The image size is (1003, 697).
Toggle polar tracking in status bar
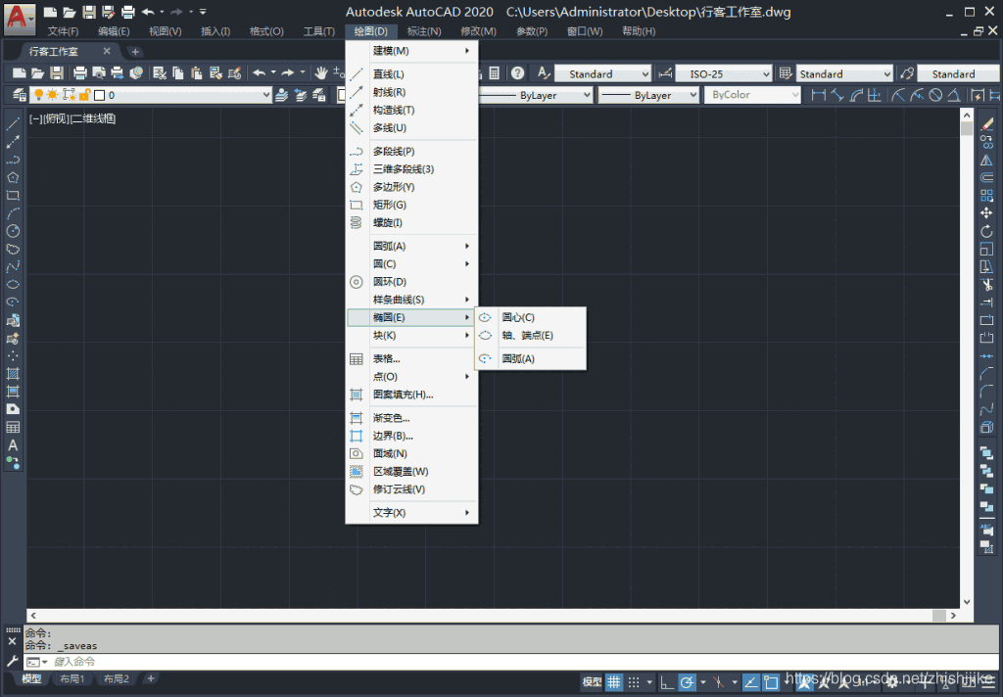pyautogui.click(x=687, y=682)
